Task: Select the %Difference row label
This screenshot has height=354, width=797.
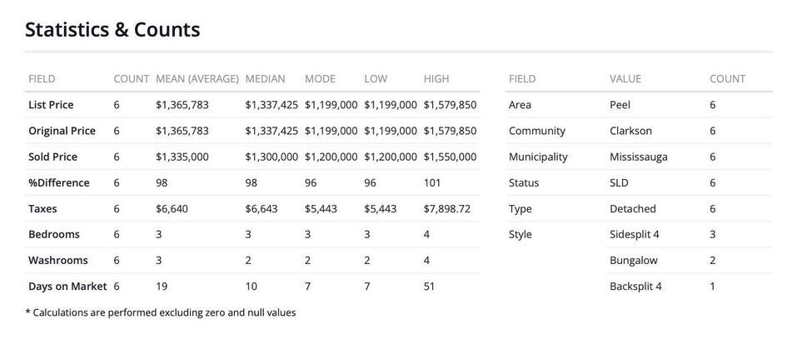Action: (58, 182)
